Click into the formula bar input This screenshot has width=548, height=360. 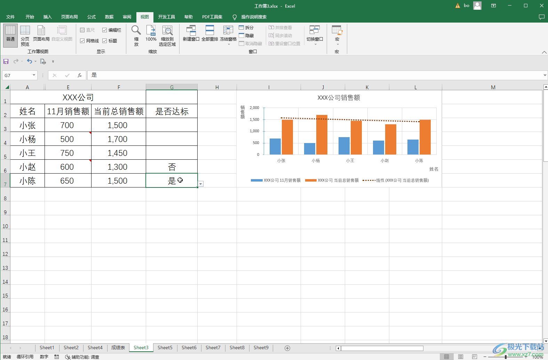(315, 75)
